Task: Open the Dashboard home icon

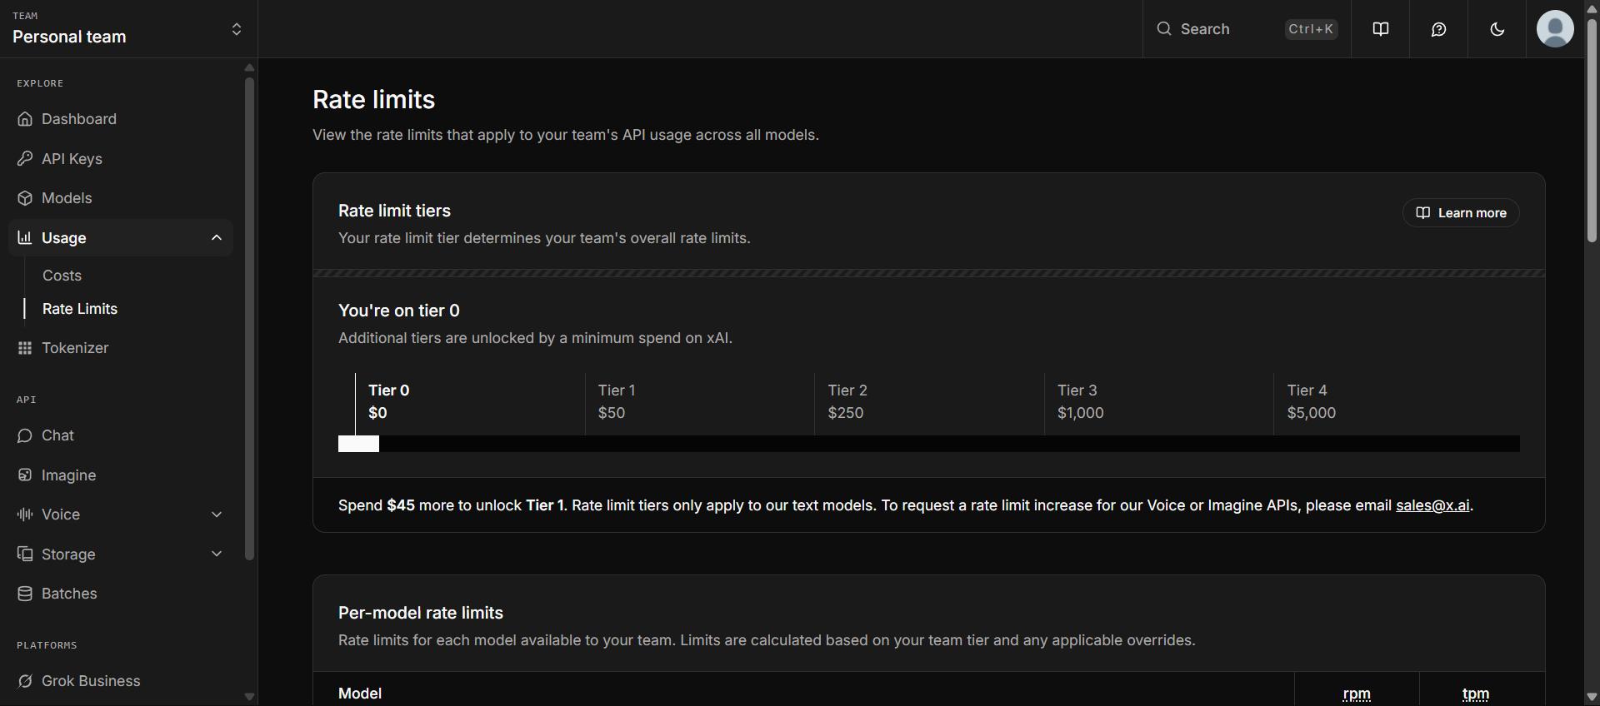Action: pos(25,119)
